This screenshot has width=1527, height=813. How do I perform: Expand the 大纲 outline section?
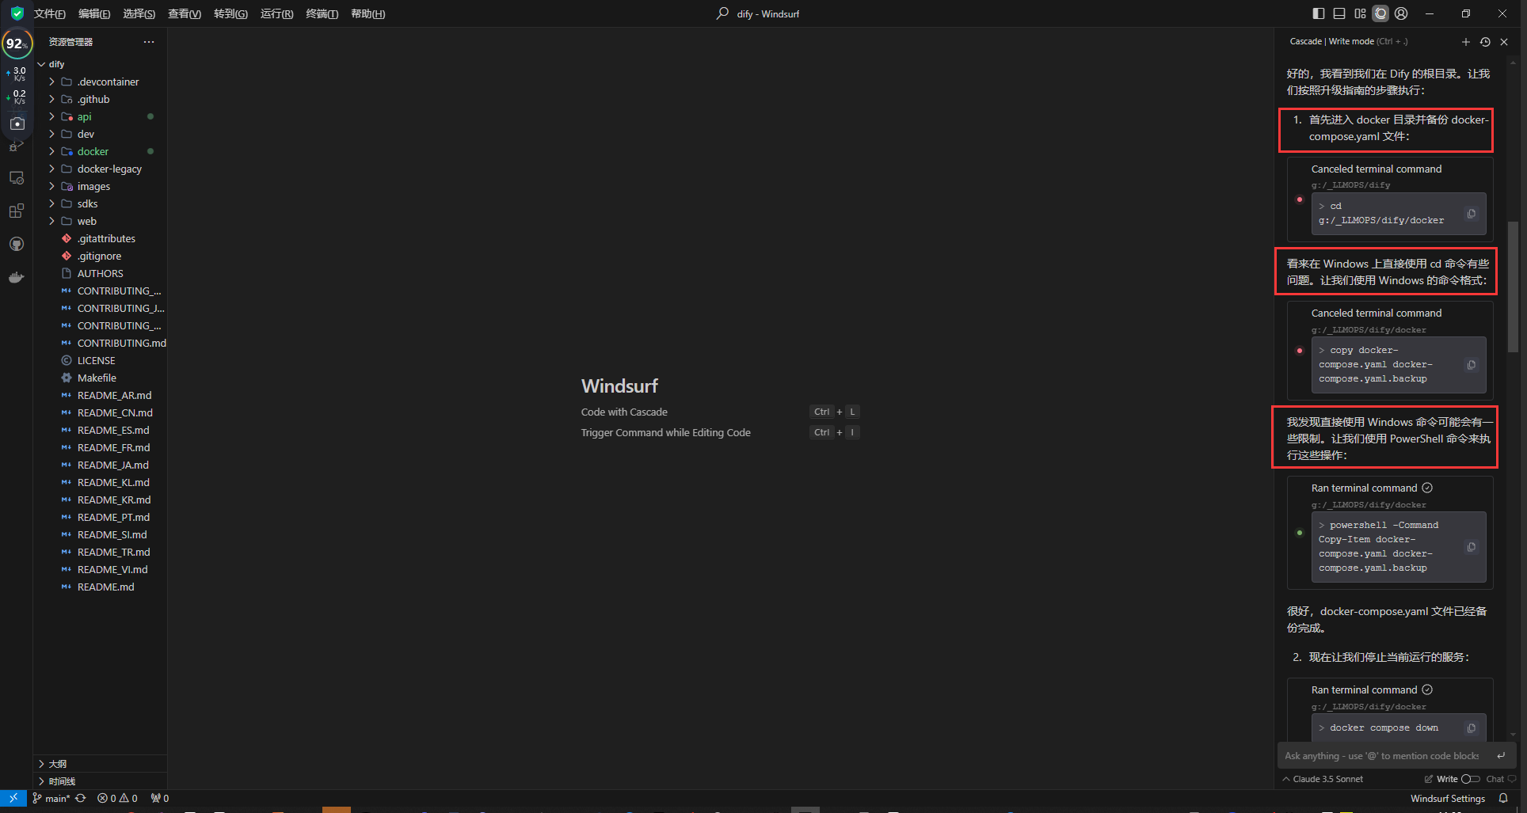click(x=58, y=764)
